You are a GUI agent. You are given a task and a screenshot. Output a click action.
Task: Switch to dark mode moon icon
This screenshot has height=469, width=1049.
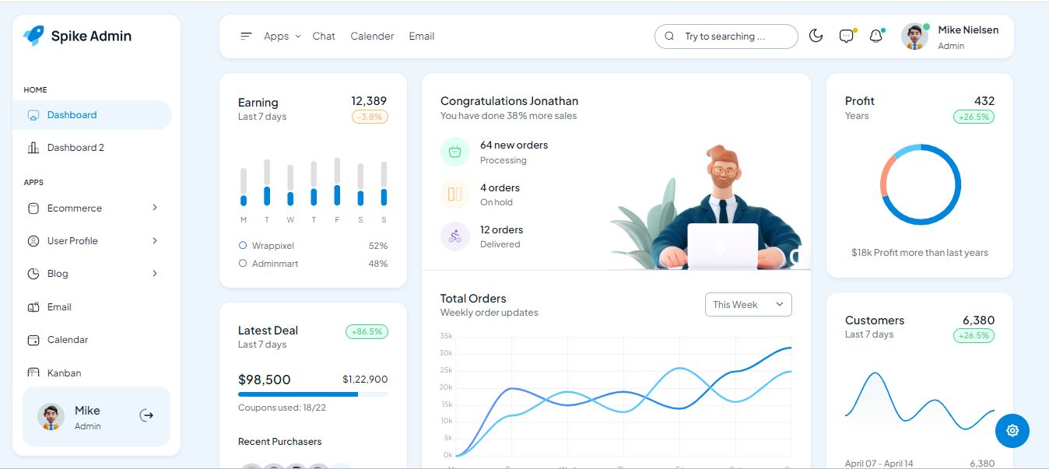pyautogui.click(x=816, y=36)
